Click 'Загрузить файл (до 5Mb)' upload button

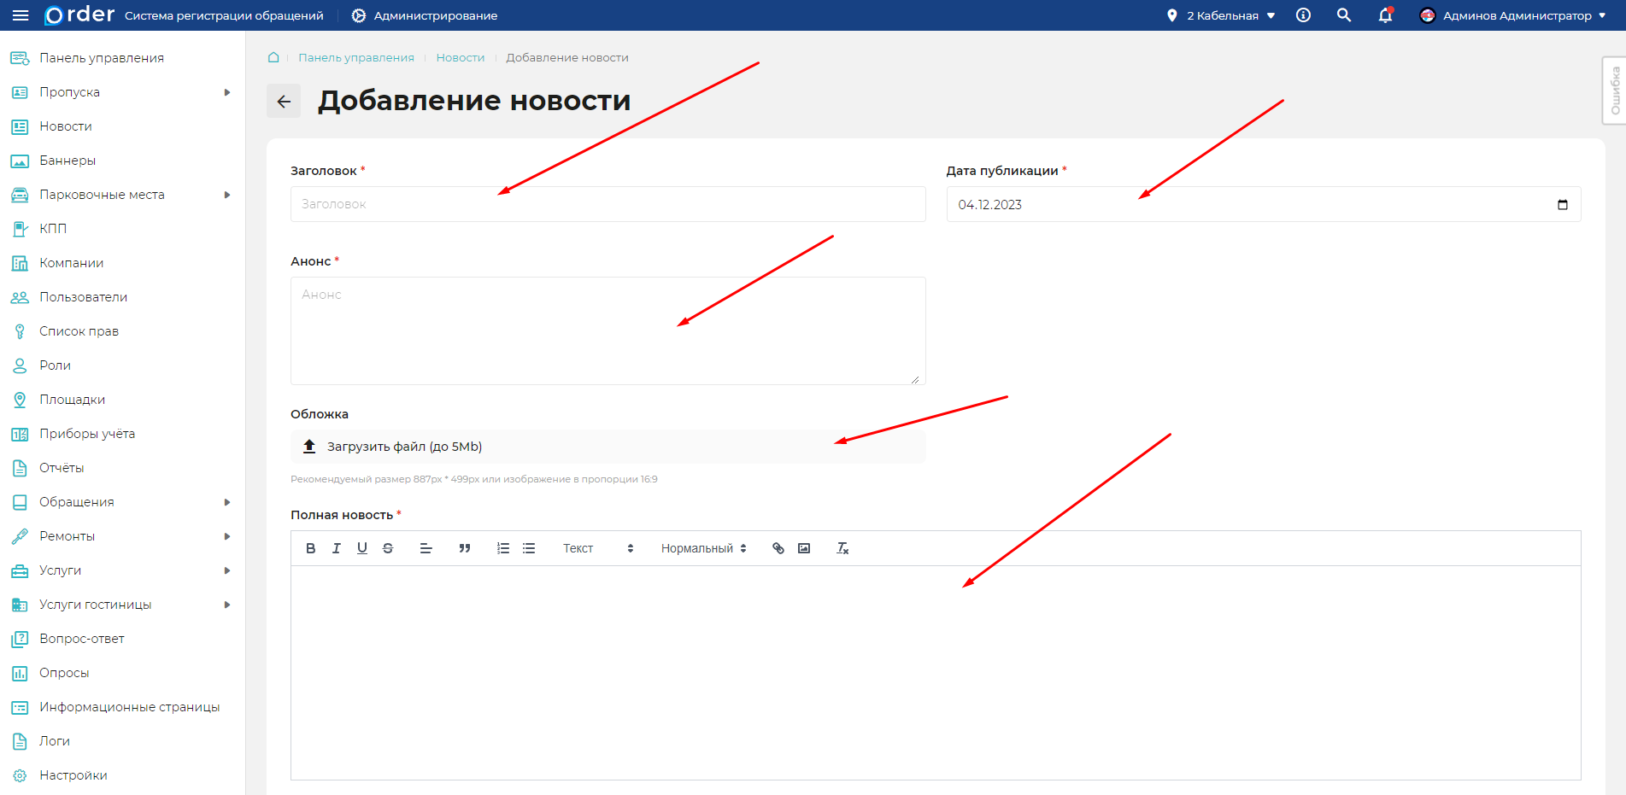coord(402,446)
